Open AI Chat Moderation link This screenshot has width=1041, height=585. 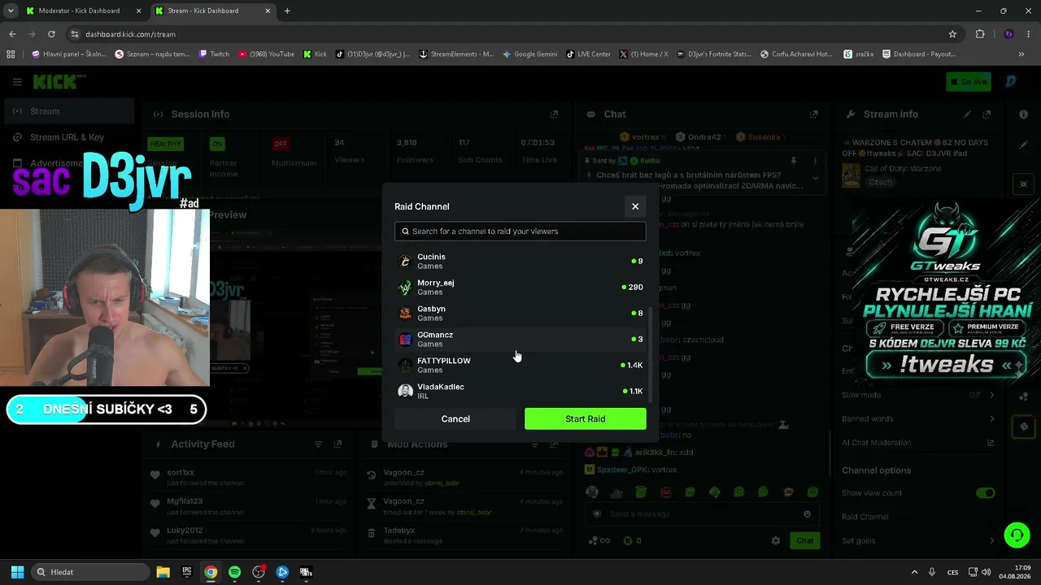917,443
